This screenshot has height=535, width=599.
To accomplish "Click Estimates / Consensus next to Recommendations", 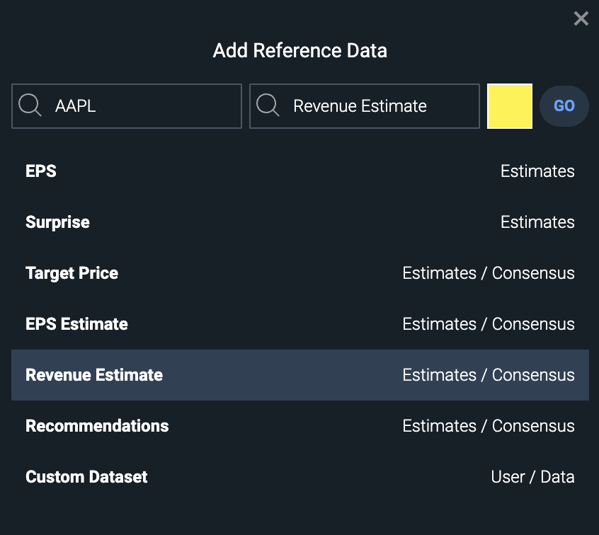I will point(489,425).
